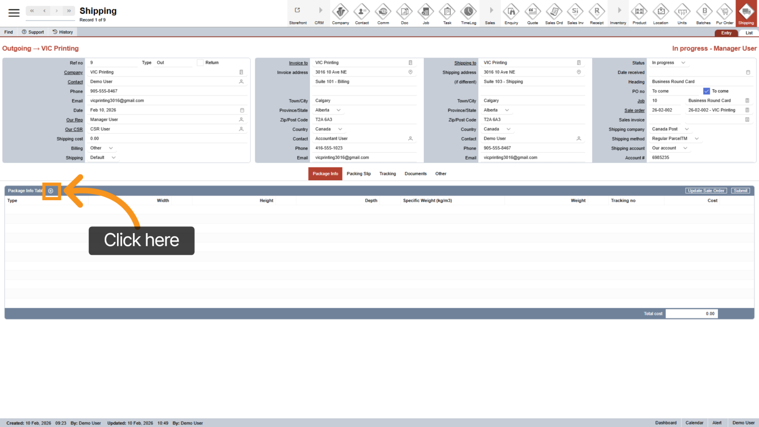Viewport: 759px width, 427px height.
Task: Open the Storefront icon
Action: tap(298, 14)
